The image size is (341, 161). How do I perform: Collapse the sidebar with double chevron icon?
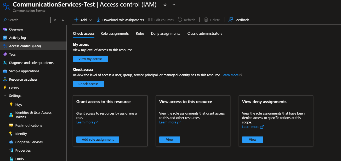(63, 20)
